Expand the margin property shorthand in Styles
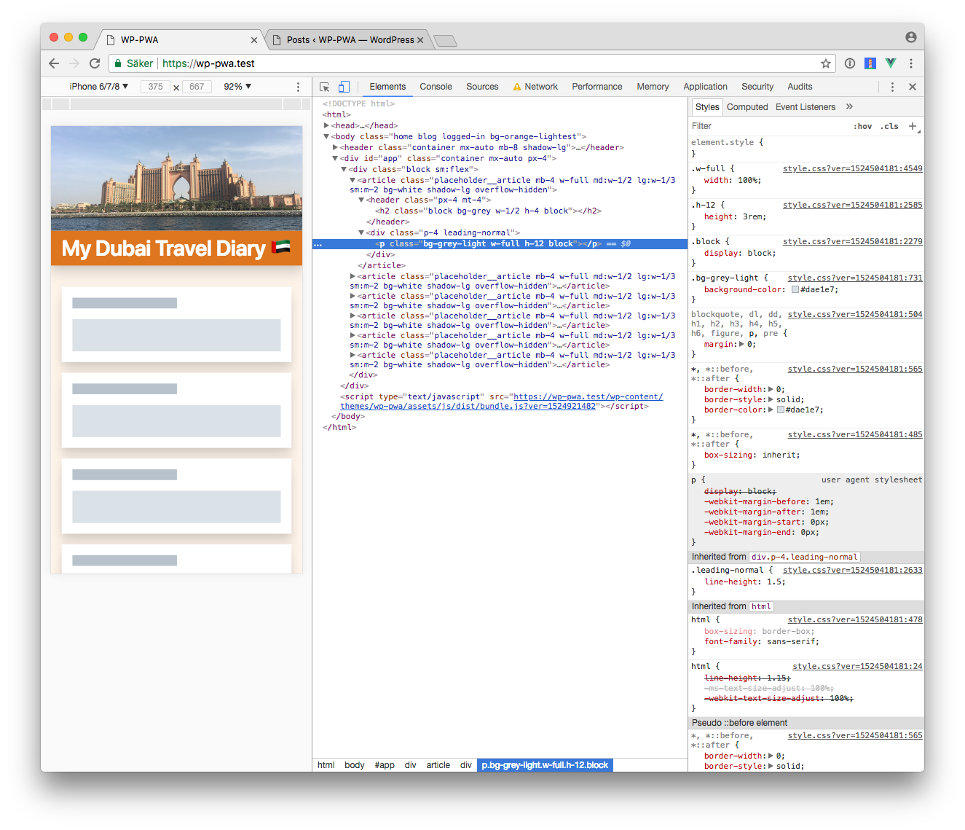Viewport: 965px width, 830px height. [x=741, y=344]
